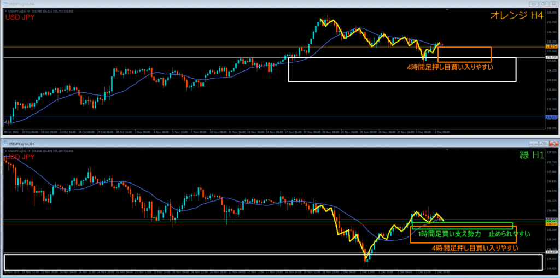Click the '2 Dec 20:00' date on H1 time axis
The image size is (560, 278).
tap(443, 271)
